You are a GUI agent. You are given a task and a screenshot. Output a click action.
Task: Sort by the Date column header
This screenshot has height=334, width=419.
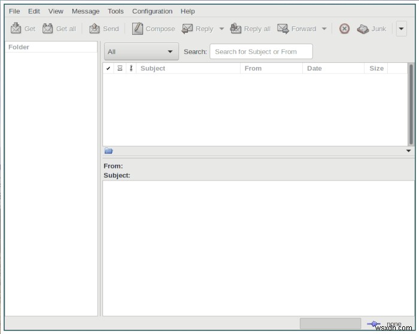pyautogui.click(x=333, y=68)
